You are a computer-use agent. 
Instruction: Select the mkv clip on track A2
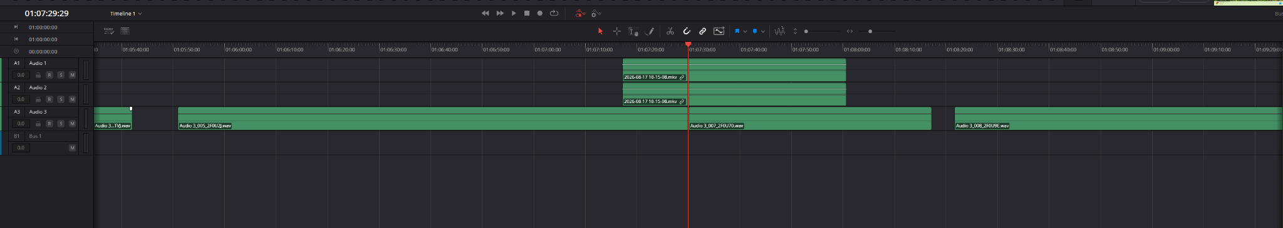click(x=734, y=94)
